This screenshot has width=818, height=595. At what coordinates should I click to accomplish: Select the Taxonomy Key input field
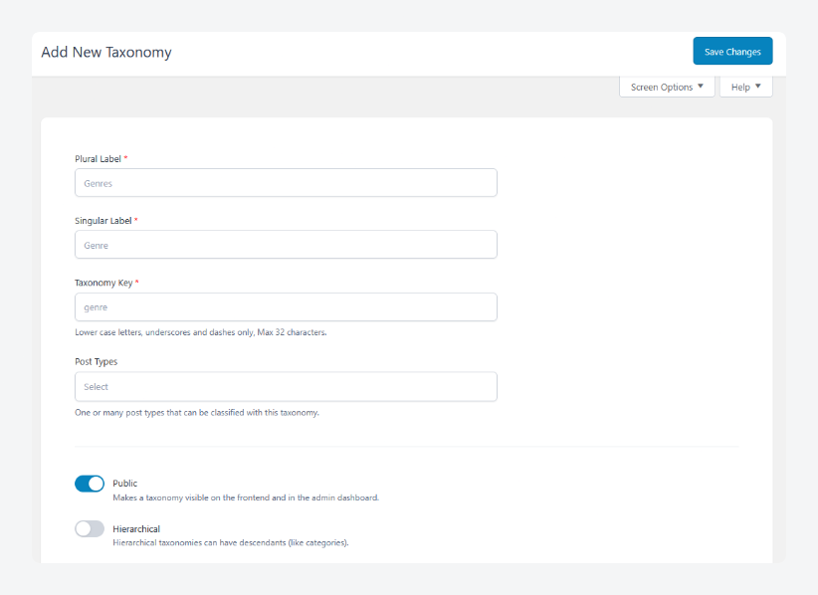pos(286,307)
